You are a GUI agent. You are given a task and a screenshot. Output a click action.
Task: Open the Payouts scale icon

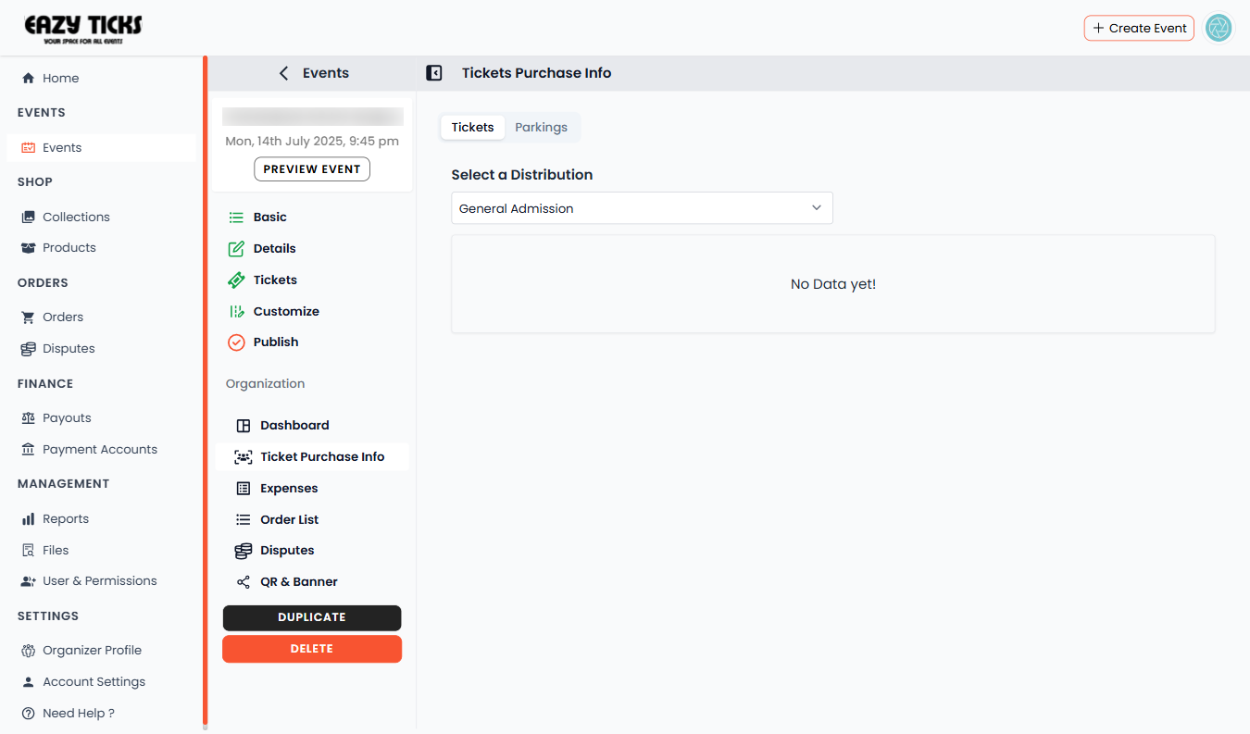[x=28, y=418]
